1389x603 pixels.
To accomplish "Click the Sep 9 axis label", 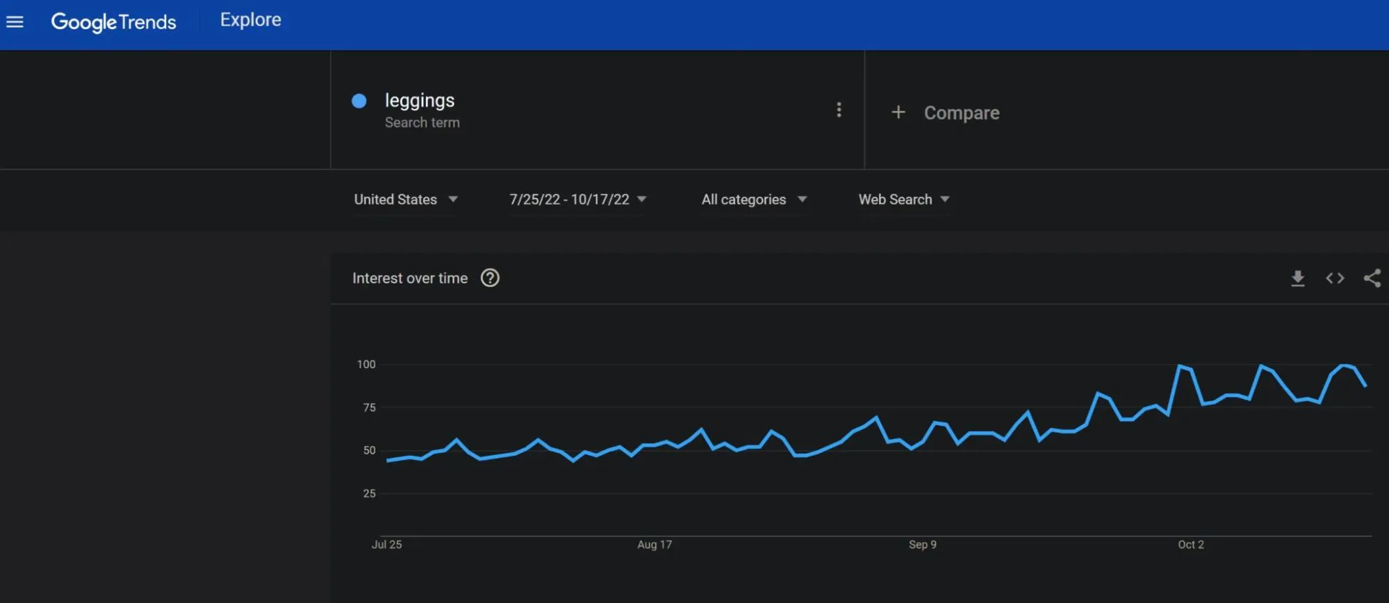I will click(923, 545).
